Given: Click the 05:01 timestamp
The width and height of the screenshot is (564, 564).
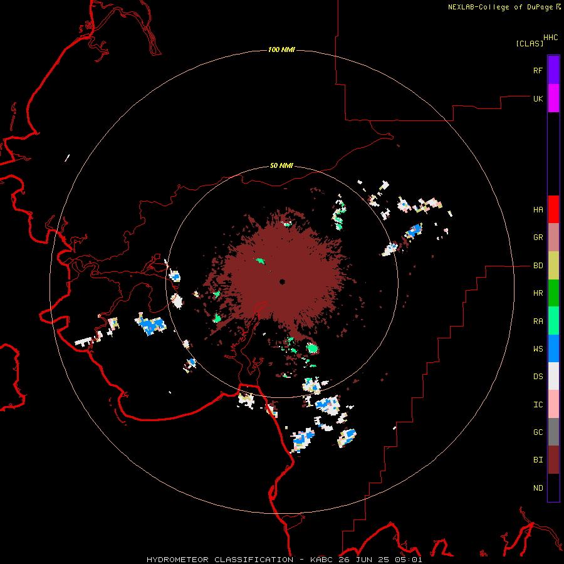Looking at the screenshot, I should point(410,560).
